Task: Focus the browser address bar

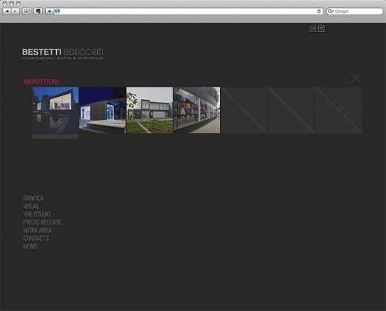Action: [x=189, y=11]
